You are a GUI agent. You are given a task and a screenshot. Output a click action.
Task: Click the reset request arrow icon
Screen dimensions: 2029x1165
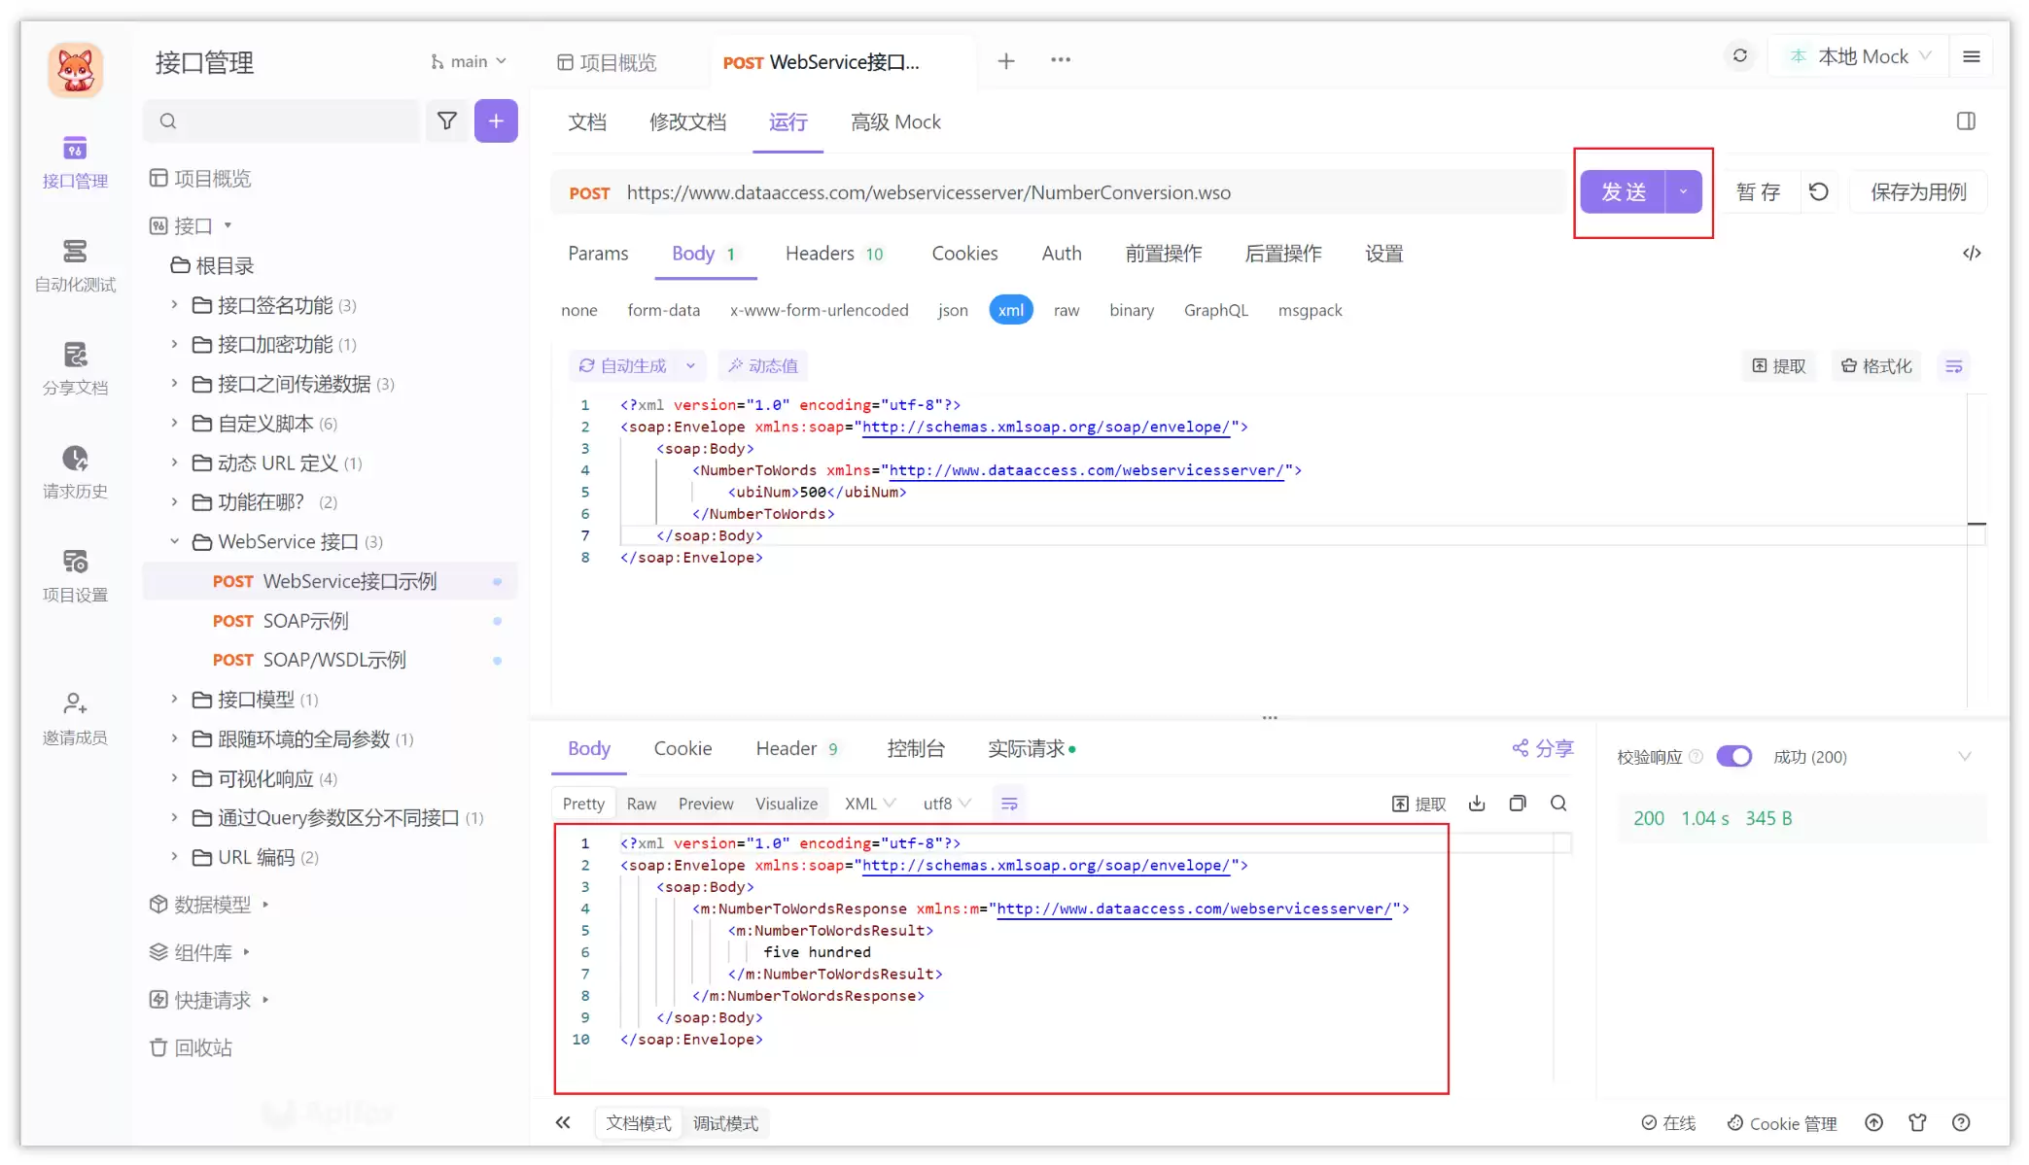pyautogui.click(x=1819, y=191)
